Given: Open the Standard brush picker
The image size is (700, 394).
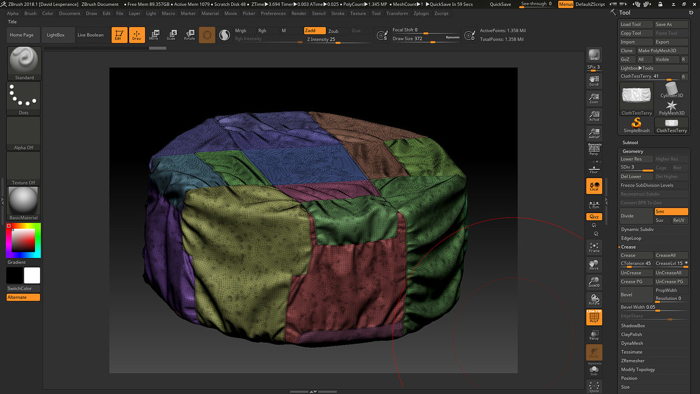Looking at the screenshot, I should pos(24,63).
